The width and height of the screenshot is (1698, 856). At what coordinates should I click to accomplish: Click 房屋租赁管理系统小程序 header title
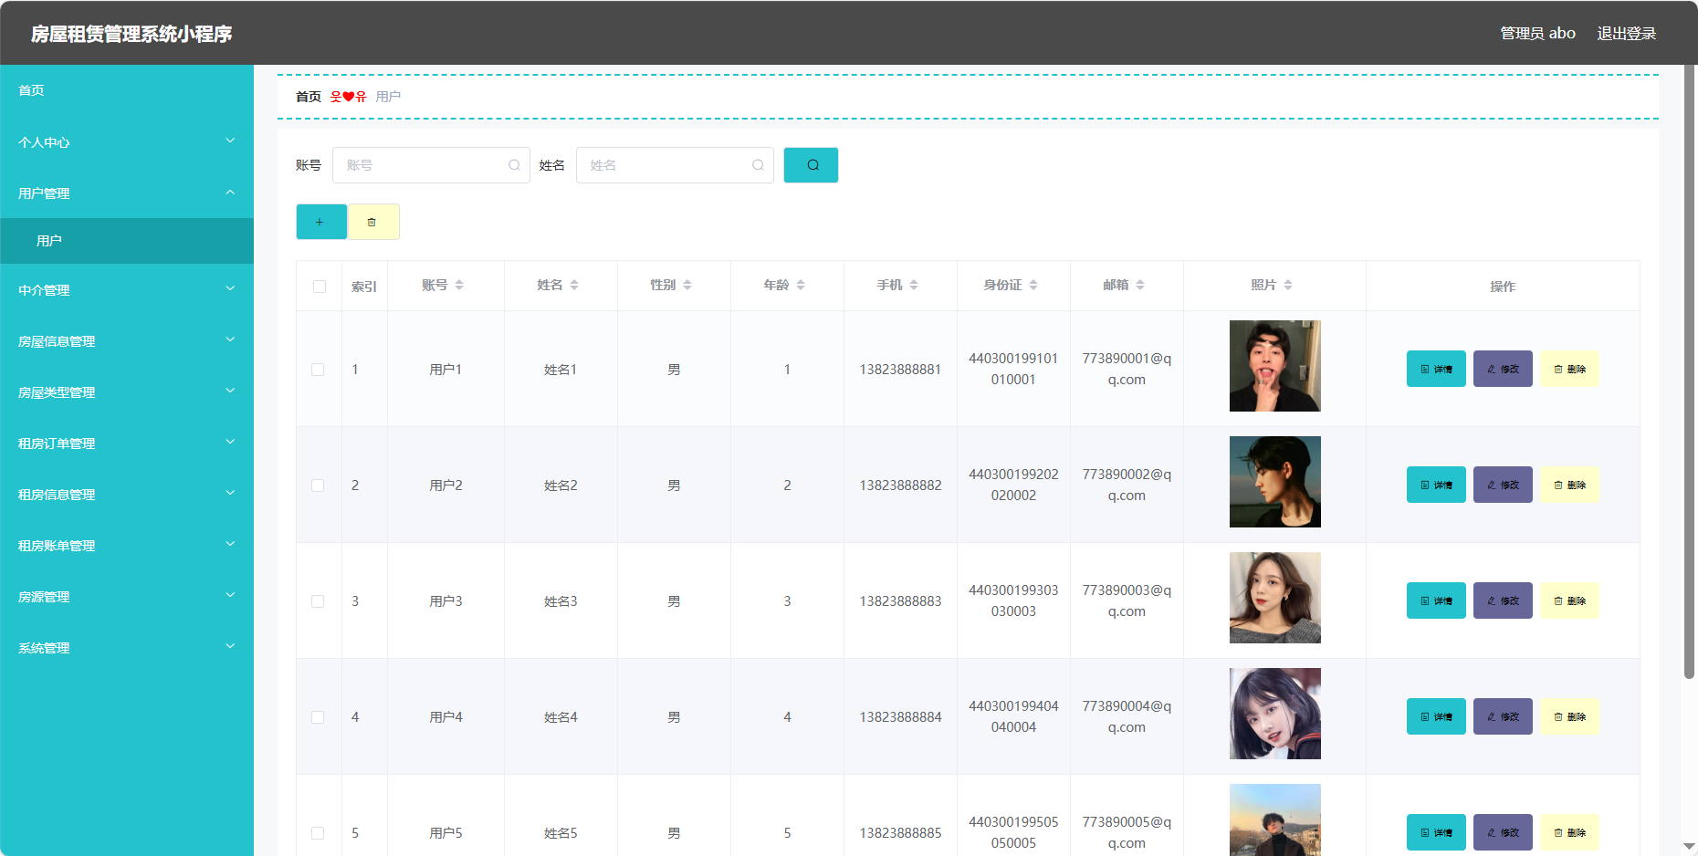131,34
